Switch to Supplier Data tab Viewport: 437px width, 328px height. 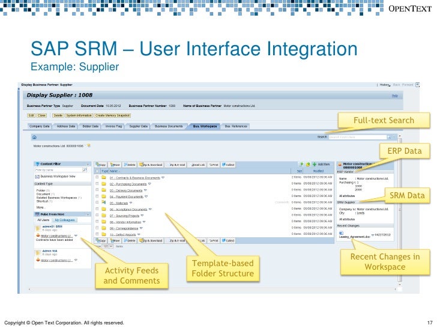tap(138, 126)
